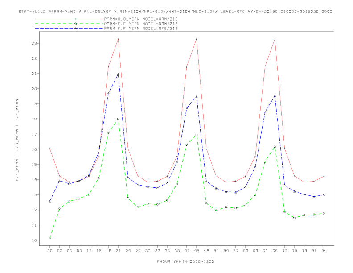Image resolution: width=353 pixels, height=273 pixels.
Task: Click x-axis tick label 69
Action: 275,251
